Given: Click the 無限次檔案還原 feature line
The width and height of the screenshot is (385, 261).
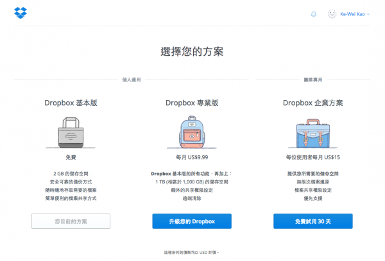Looking at the screenshot, I should pos(313,182).
